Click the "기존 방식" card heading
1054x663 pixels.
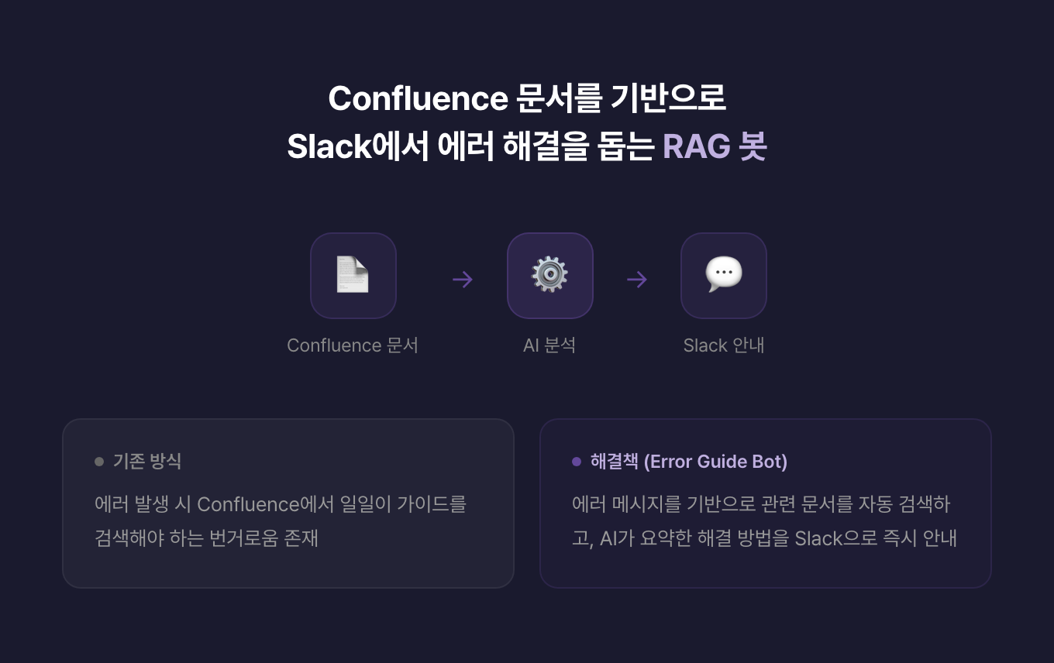(x=147, y=462)
